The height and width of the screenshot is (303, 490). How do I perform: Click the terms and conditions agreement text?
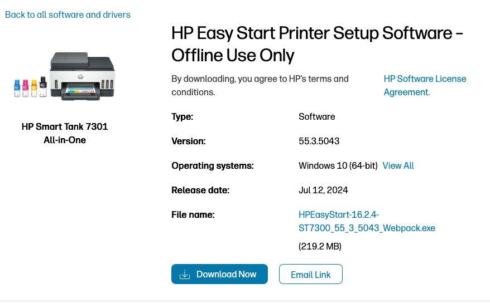(260, 85)
